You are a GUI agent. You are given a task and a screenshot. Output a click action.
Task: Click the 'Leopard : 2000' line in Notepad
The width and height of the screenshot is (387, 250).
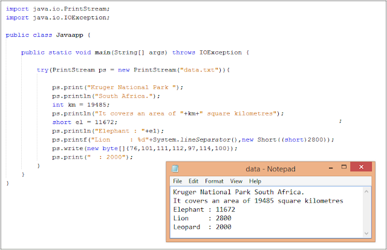[x=202, y=227]
